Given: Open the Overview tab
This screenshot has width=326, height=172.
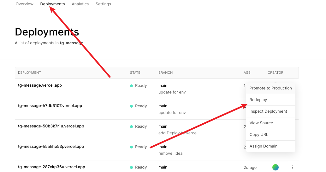Looking at the screenshot, I should (x=24, y=4).
